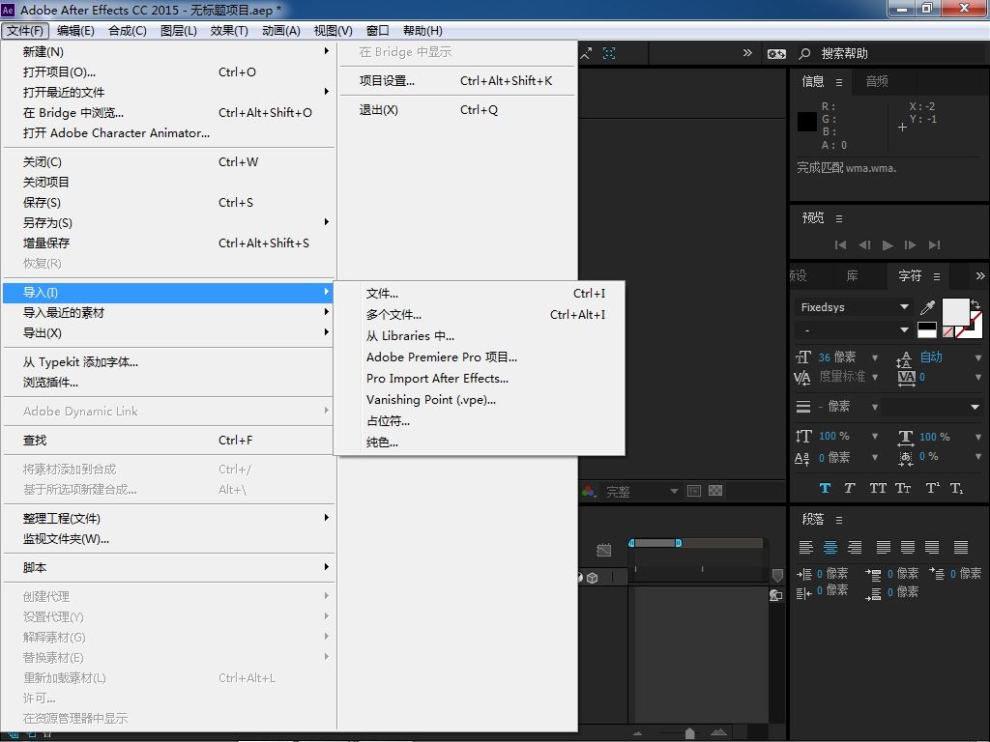The width and height of the screenshot is (990, 742).
Task: Set paragraph alignment to center
Action: point(830,547)
